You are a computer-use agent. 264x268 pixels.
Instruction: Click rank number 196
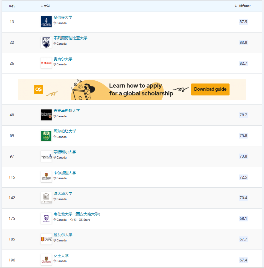[x=12, y=260]
